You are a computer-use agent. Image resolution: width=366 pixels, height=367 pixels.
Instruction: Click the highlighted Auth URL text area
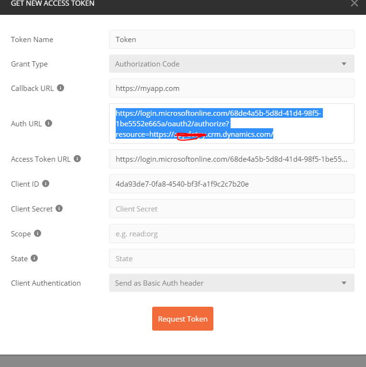[232, 123]
